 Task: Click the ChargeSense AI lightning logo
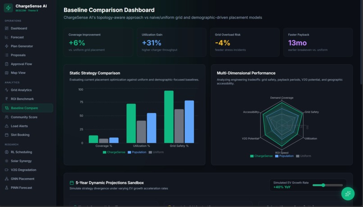(9, 8)
